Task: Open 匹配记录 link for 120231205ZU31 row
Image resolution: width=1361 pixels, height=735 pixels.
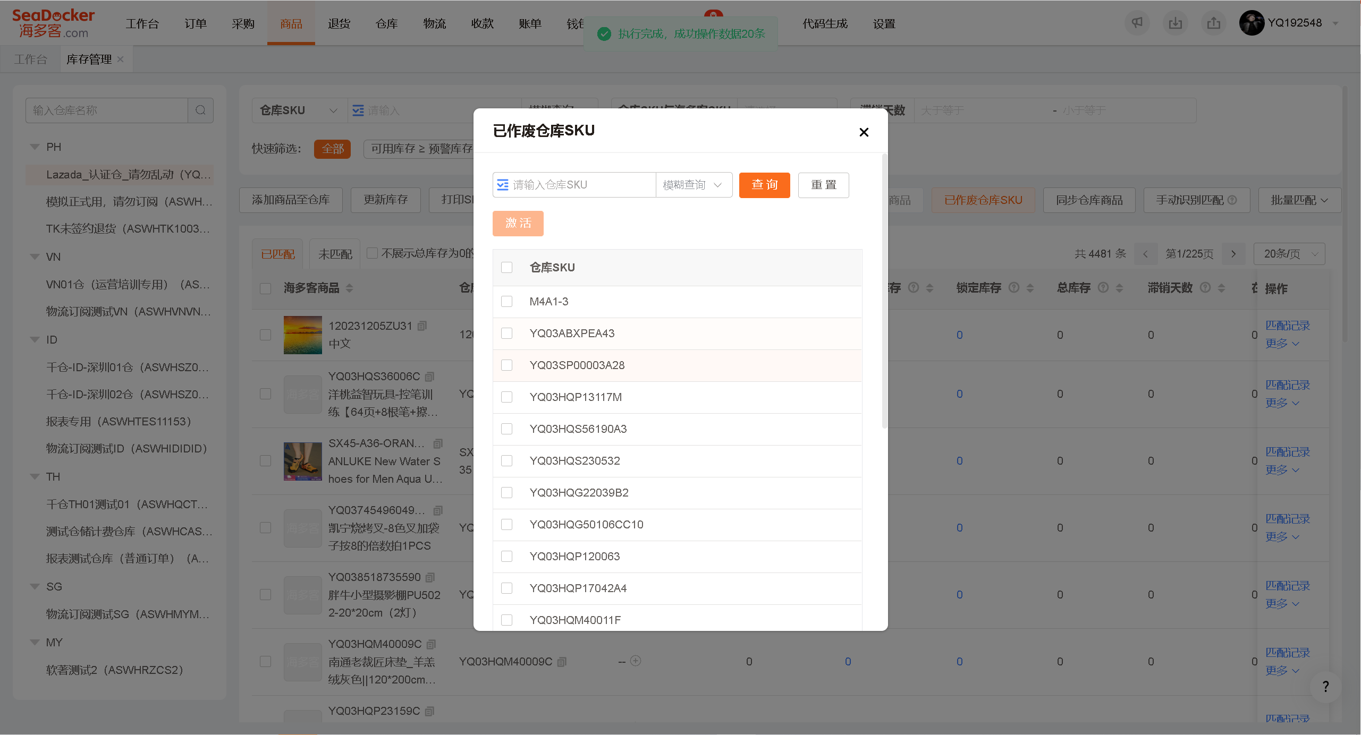Action: tap(1287, 326)
